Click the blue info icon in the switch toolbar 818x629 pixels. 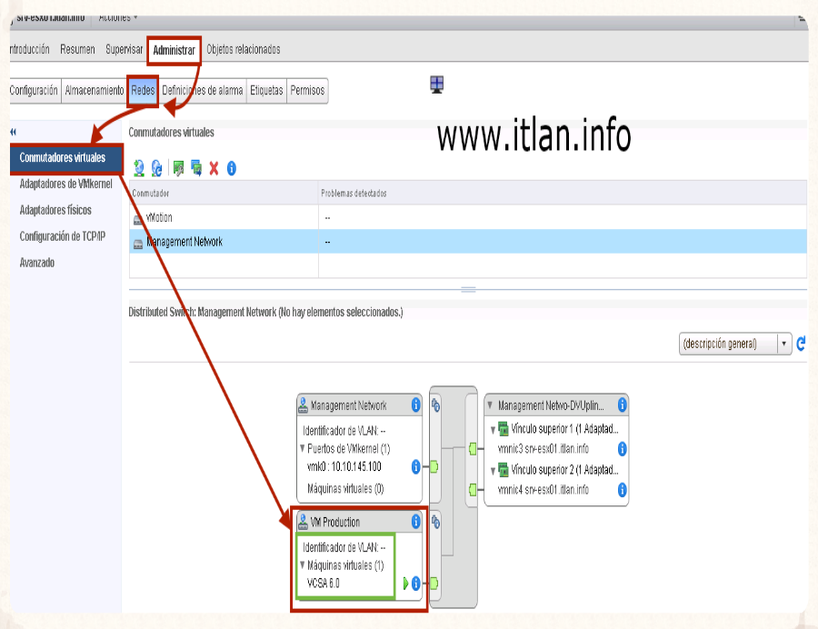click(x=232, y=168)
